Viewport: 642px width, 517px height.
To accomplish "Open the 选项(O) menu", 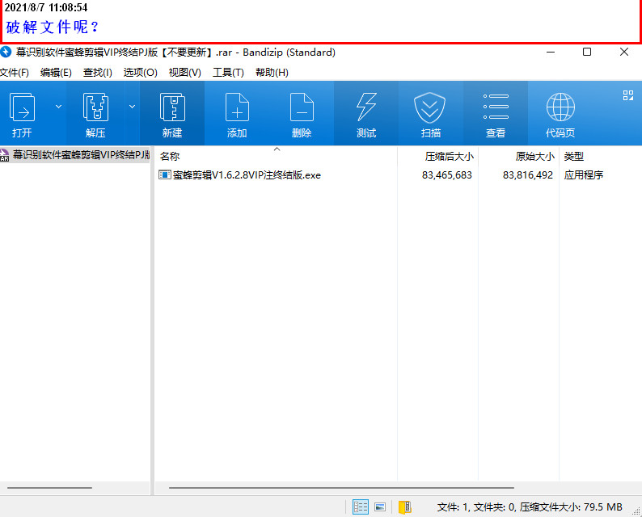I will tap(141, 73).
